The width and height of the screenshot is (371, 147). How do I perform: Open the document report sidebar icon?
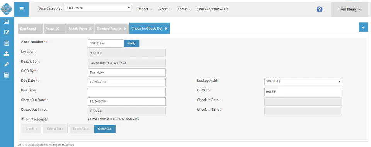point(7,43)
